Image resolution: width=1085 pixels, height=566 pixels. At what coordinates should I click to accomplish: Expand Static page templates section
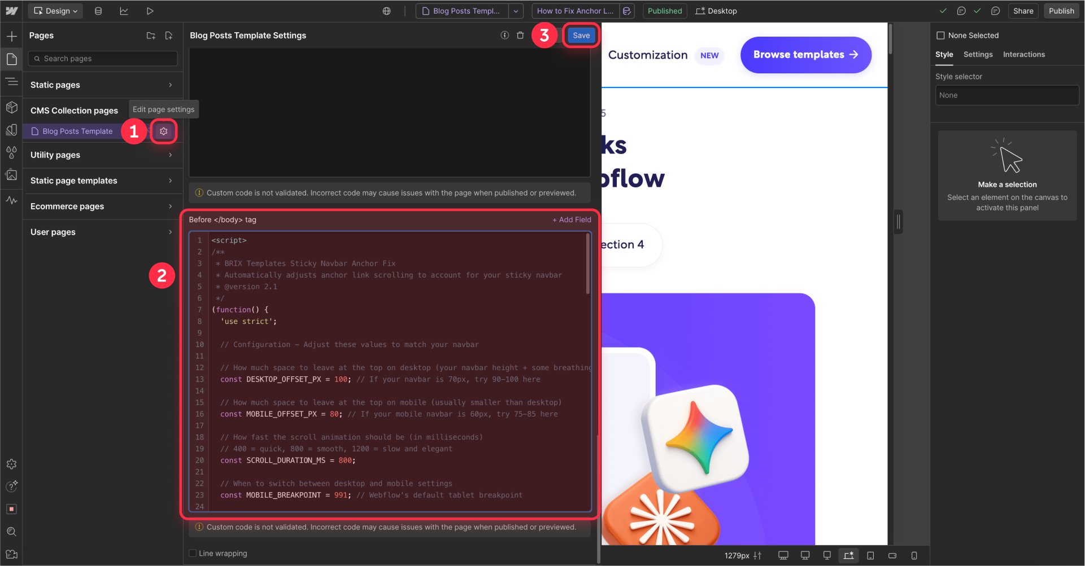102,181
